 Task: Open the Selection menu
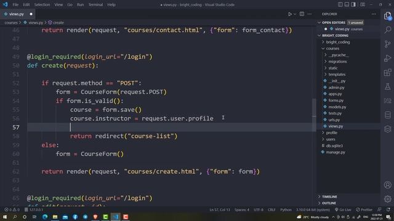point(42,4)
